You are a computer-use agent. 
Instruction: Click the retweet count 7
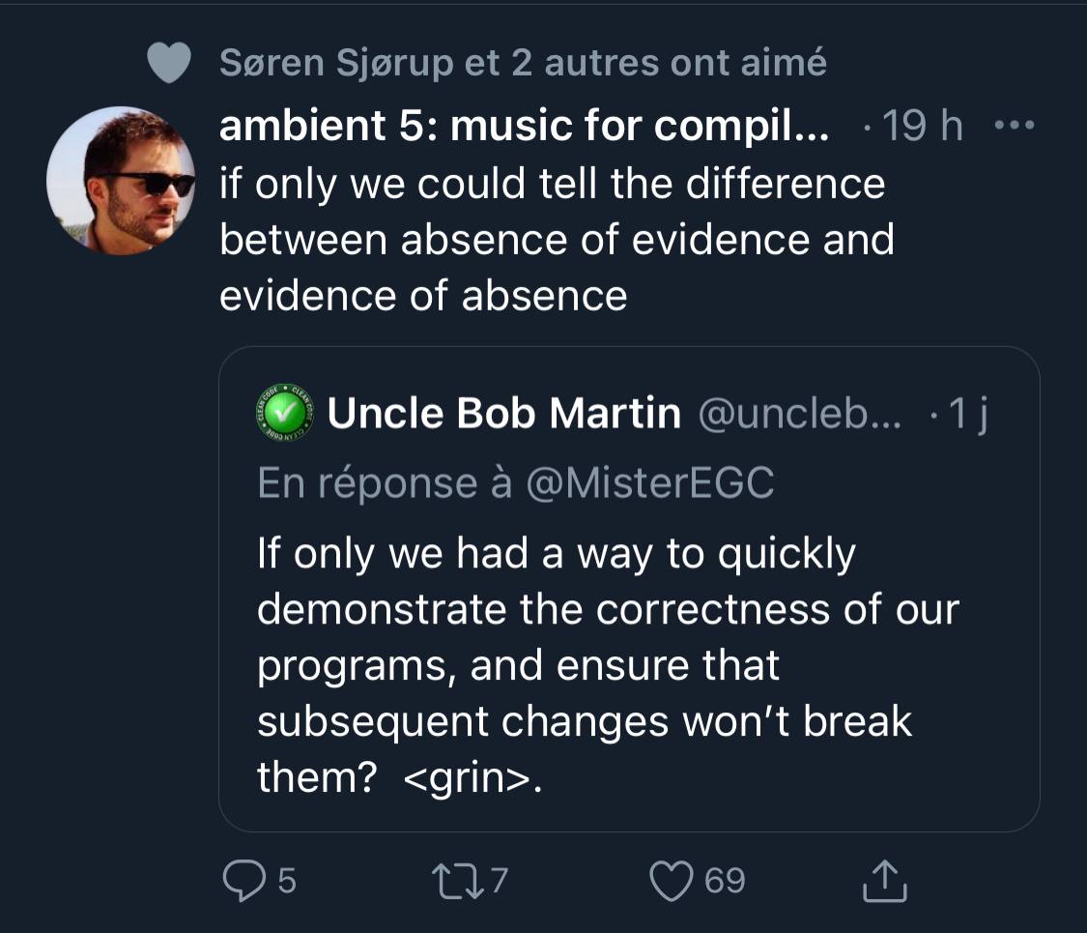pos(500,881)
